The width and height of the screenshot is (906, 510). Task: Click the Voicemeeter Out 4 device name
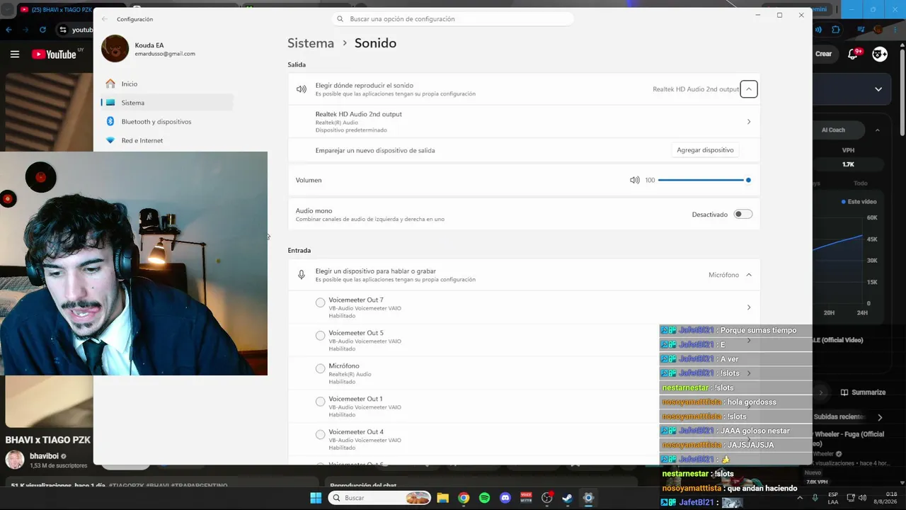pos(356,432)
